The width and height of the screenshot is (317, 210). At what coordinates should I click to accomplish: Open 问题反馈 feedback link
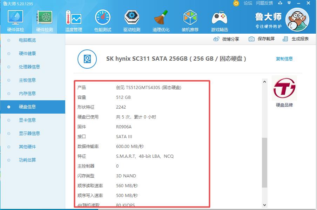(264, 3)
